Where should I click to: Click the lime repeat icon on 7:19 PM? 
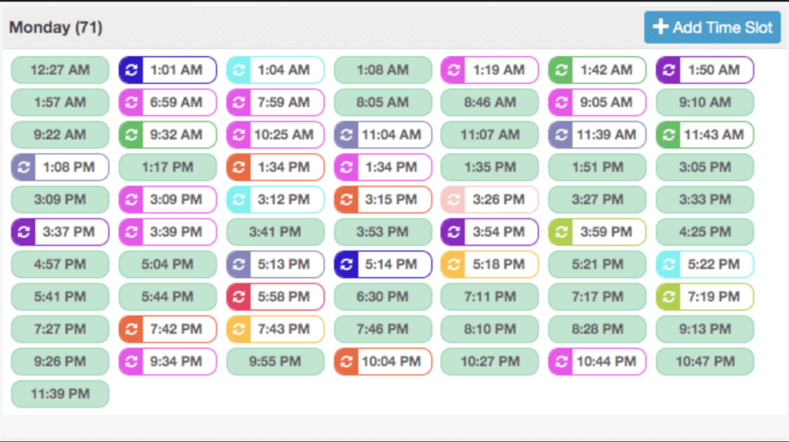[668, 296]
